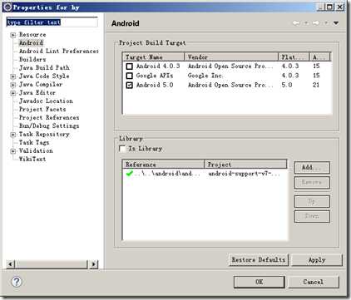Open the view menu triangle in the Android header
The width and height of the screenshot is (351, 300).
336,23
